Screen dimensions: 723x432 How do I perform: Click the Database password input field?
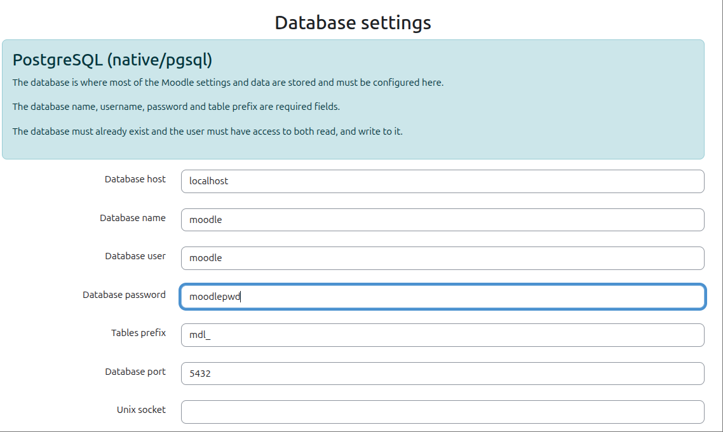click(x=442, y=297)
